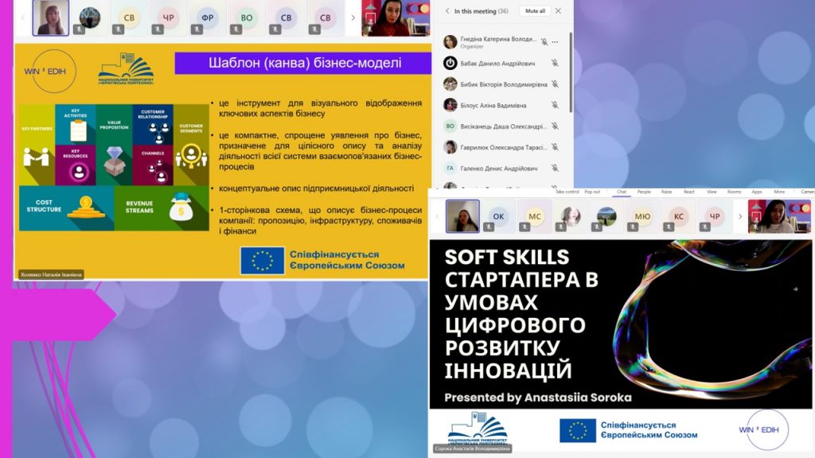The height and width of the screenshot is (458, 815).
Task: Click ЧР participant tile in upper meeting
Action: (168, 17)
